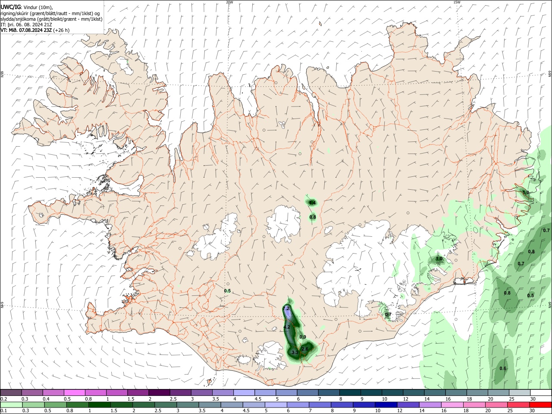This screenshot has height=414, width=552.
Task: Click the 6 swatch in the lower legend row
Action: pyautogui.click(x=298, y=405)
